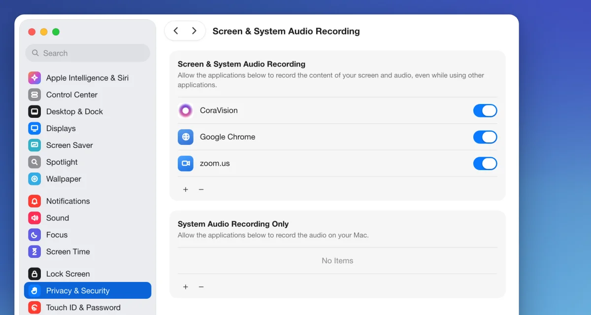Select the Wallpaper icon

point(34,179)
